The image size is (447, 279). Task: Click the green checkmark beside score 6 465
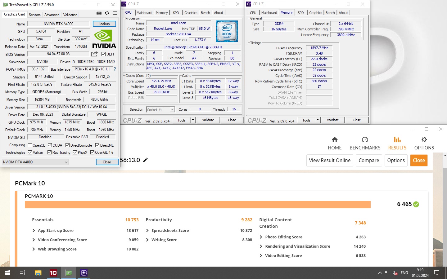416,204
